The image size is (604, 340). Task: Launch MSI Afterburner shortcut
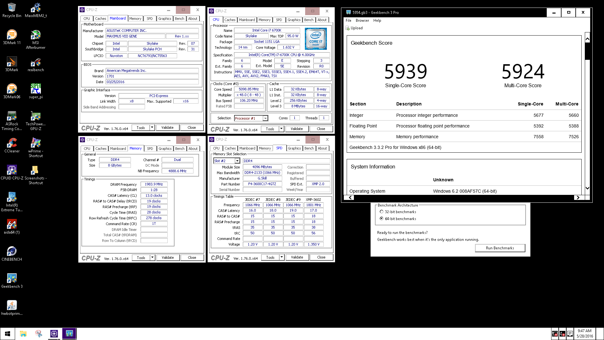pyautogui.click(x=36, y=39)
